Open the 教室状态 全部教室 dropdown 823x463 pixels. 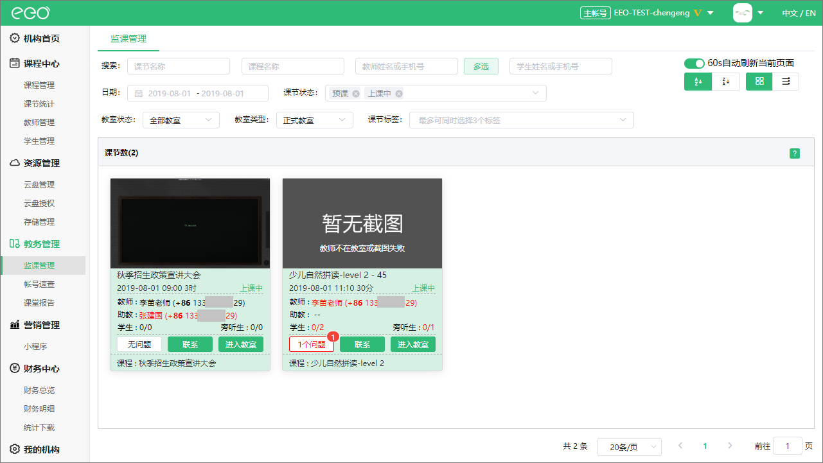[x=181, y=120]
